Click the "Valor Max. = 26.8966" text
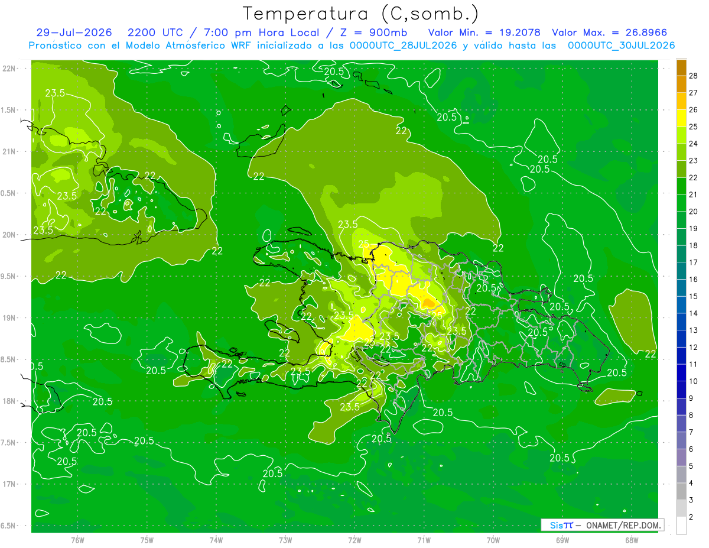Image resolution: width=709 pixels, height=548 pixels. (x=610, y=33)
